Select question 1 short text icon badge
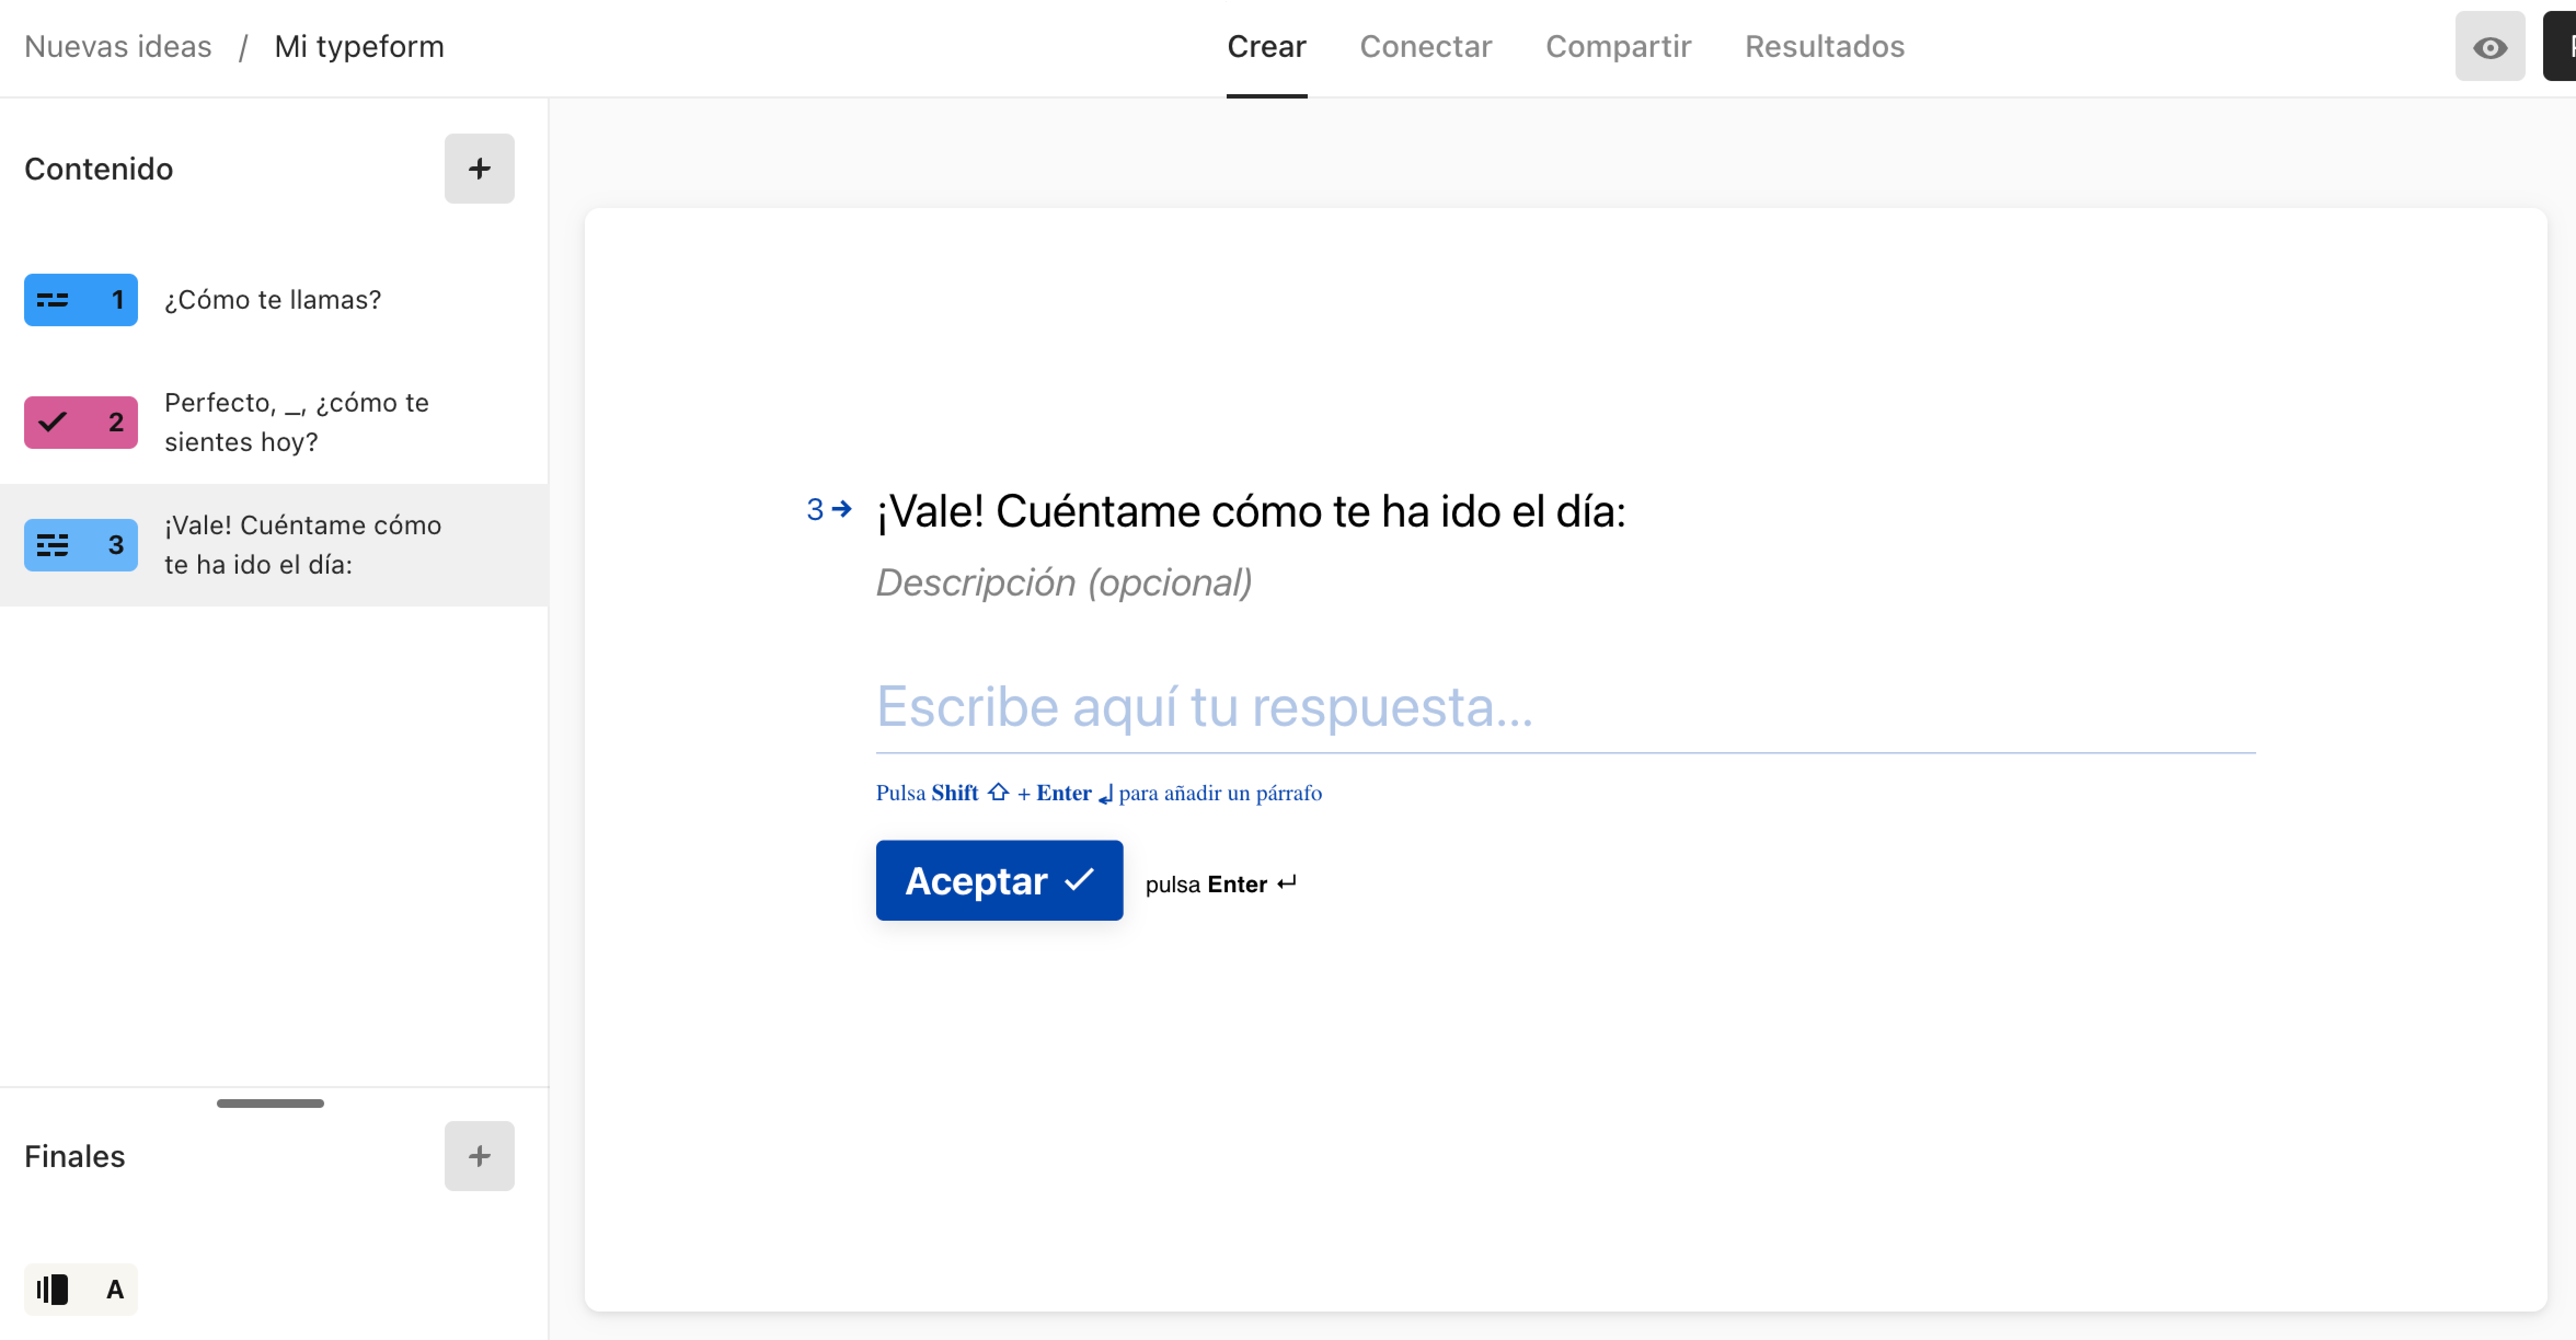This screenshot has height=1340, width=2576. [x=80, y=300]
